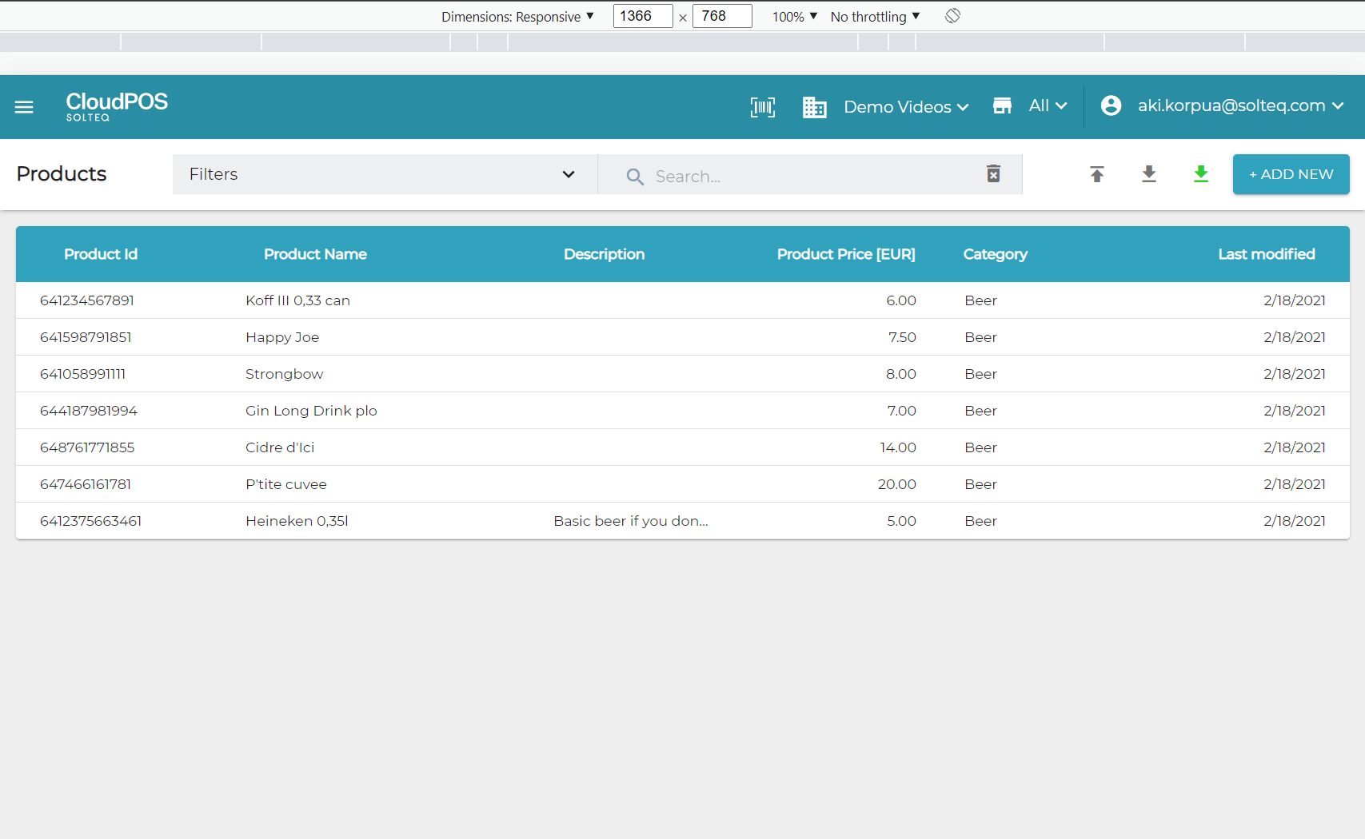
Task: Sort by Product Price [EUR] header
Action: [845, 254]
